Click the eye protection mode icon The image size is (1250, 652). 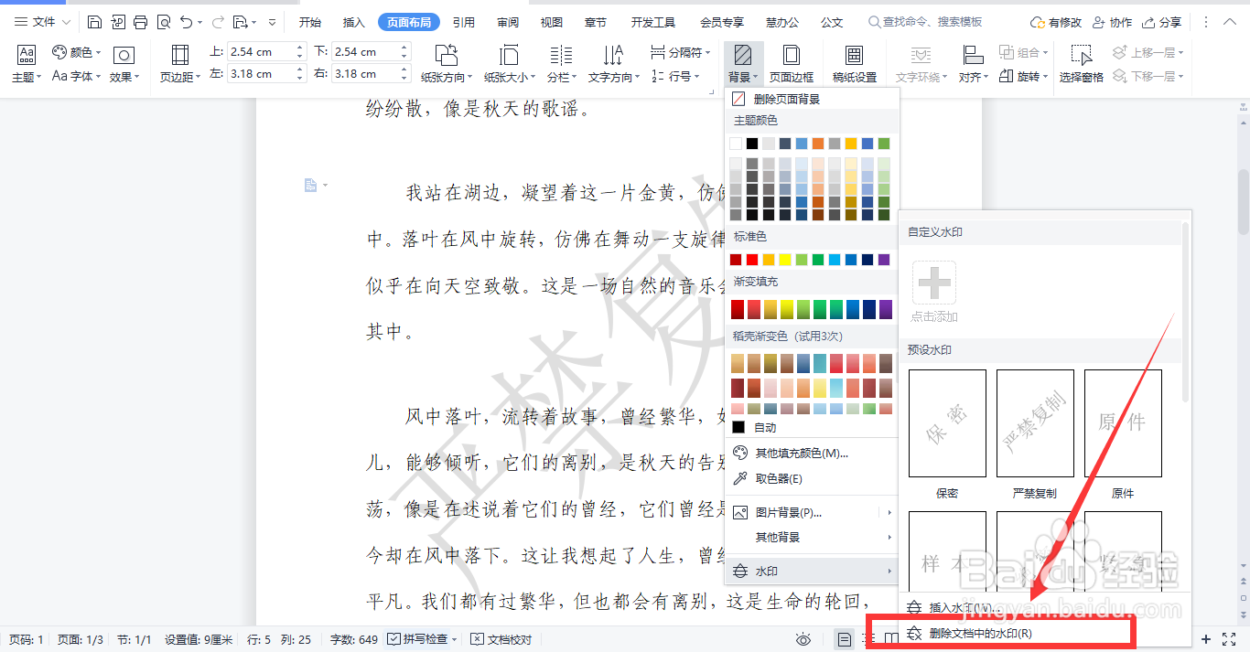pyautogui.click(x=803, y=639)
